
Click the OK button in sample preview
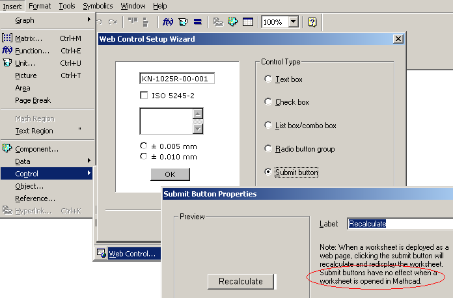tap(170, 174)
